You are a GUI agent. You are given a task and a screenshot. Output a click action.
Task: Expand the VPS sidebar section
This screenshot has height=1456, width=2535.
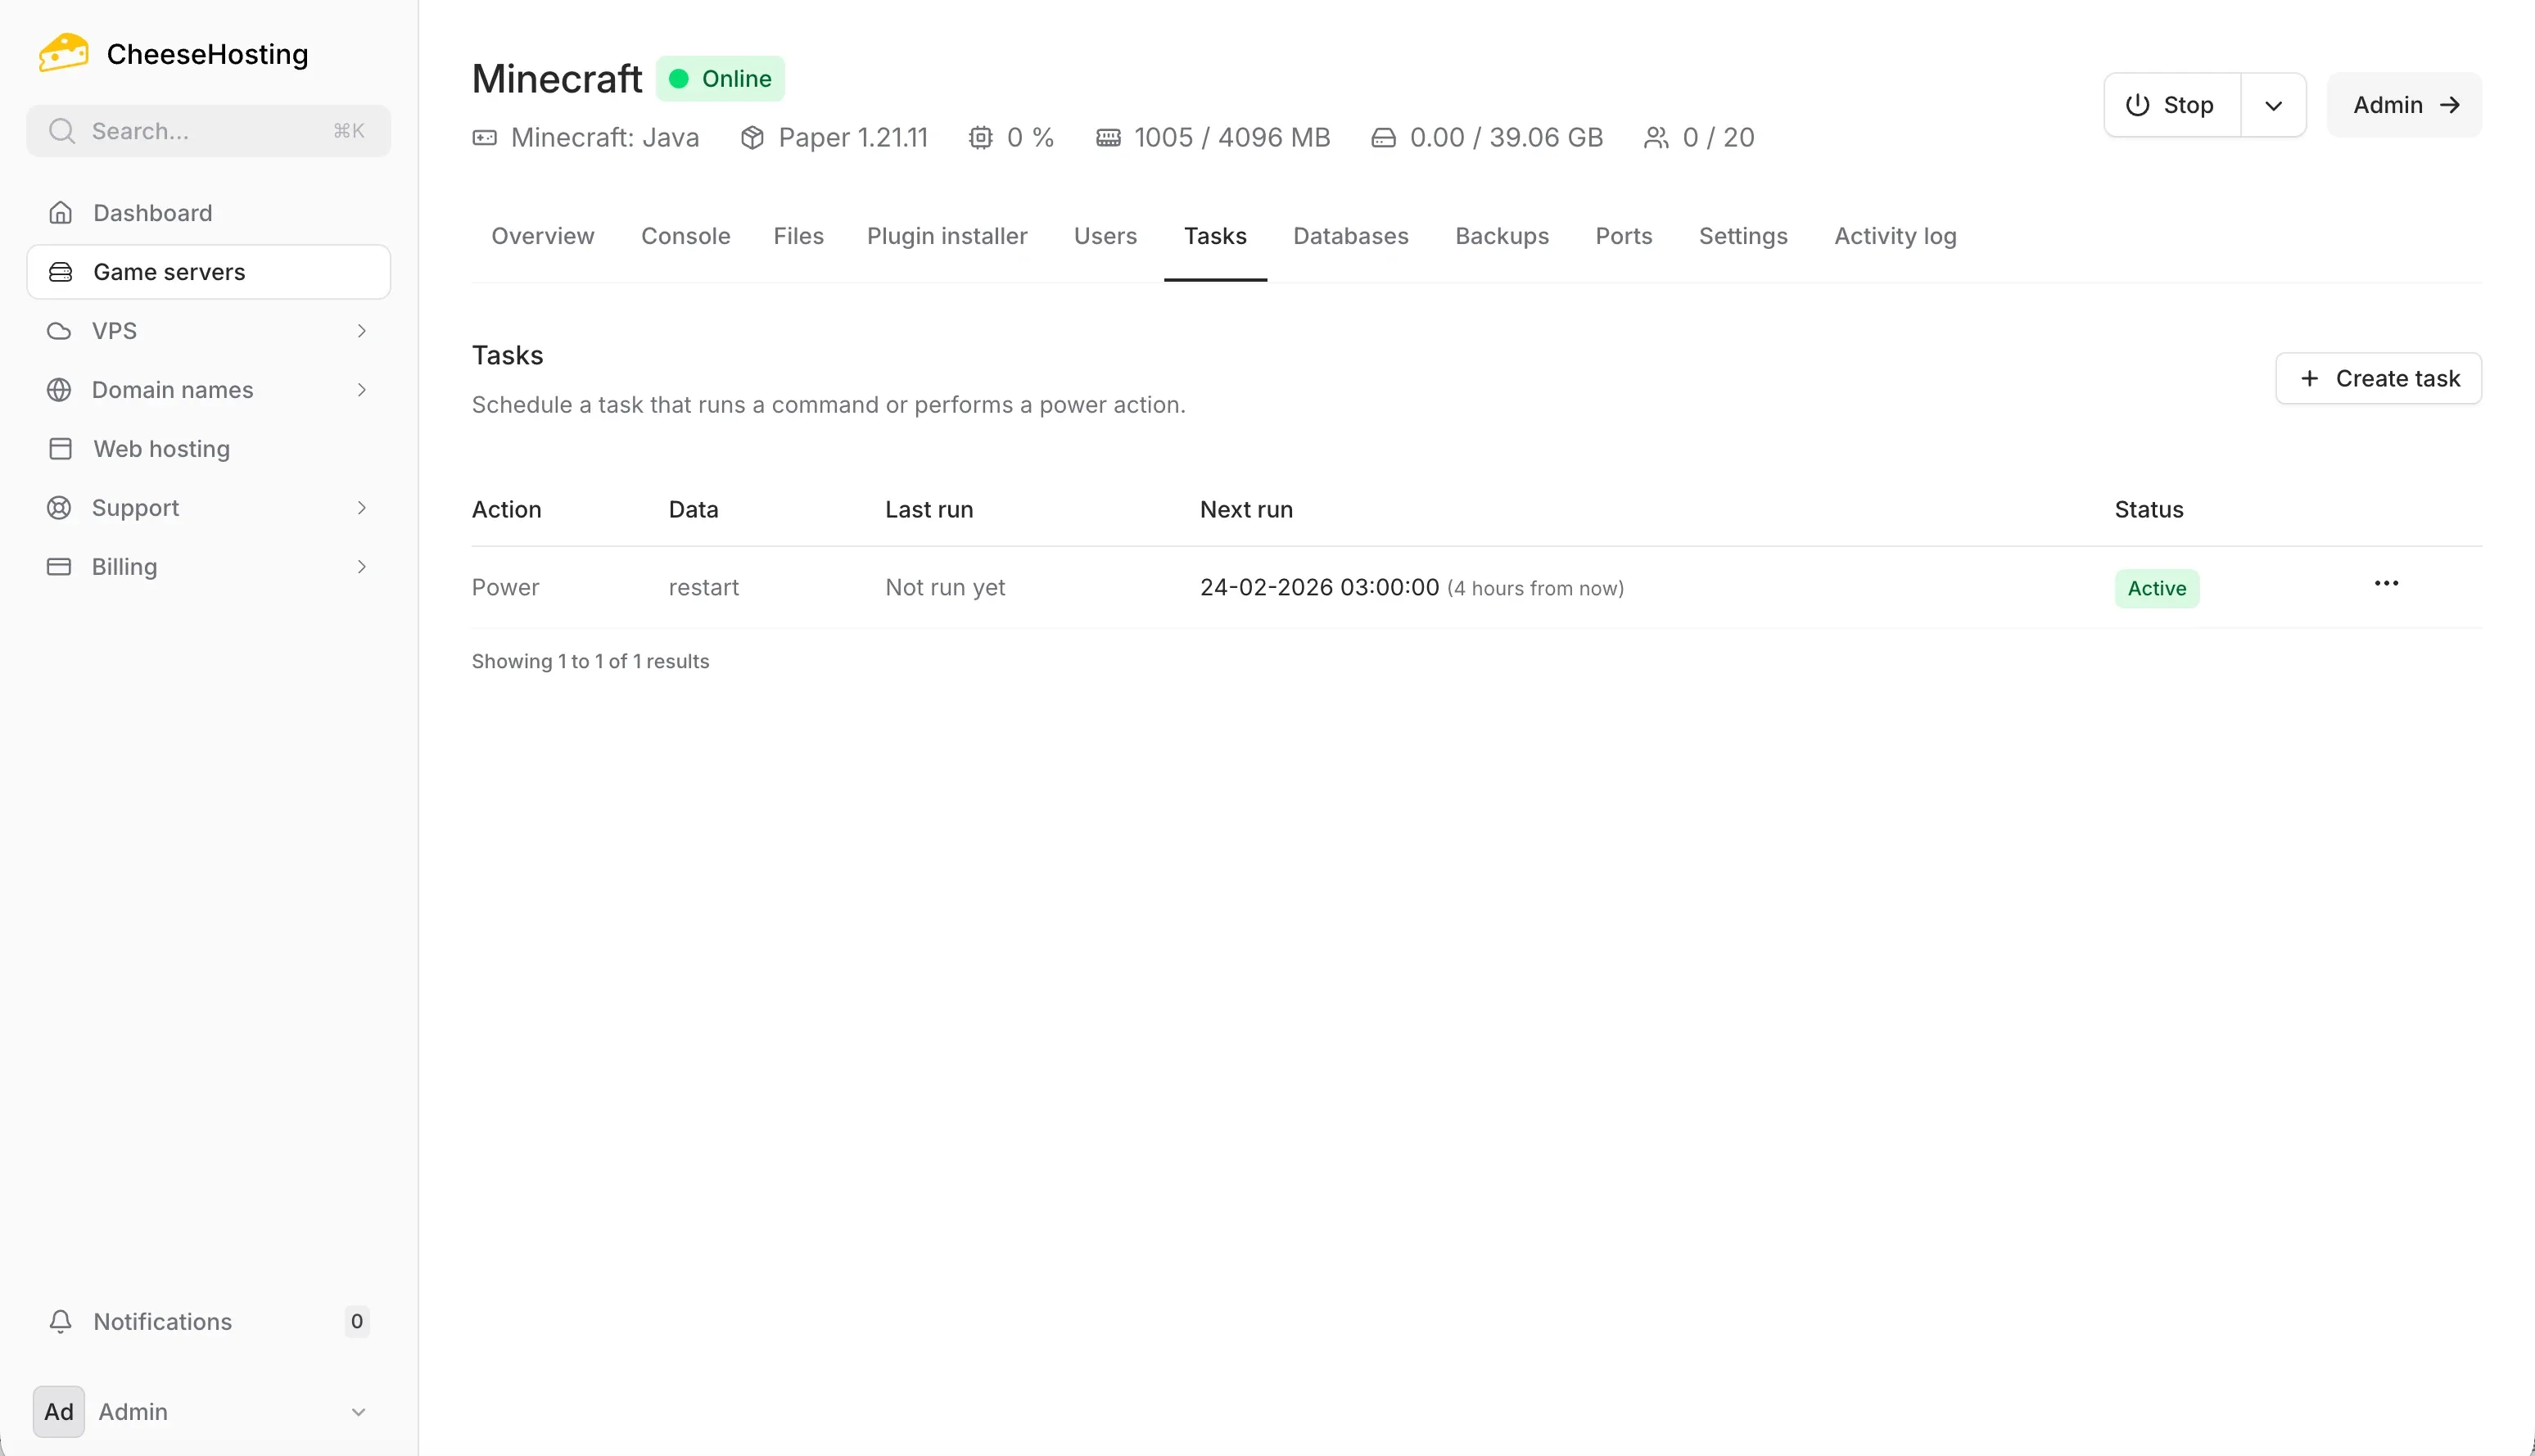362,330
